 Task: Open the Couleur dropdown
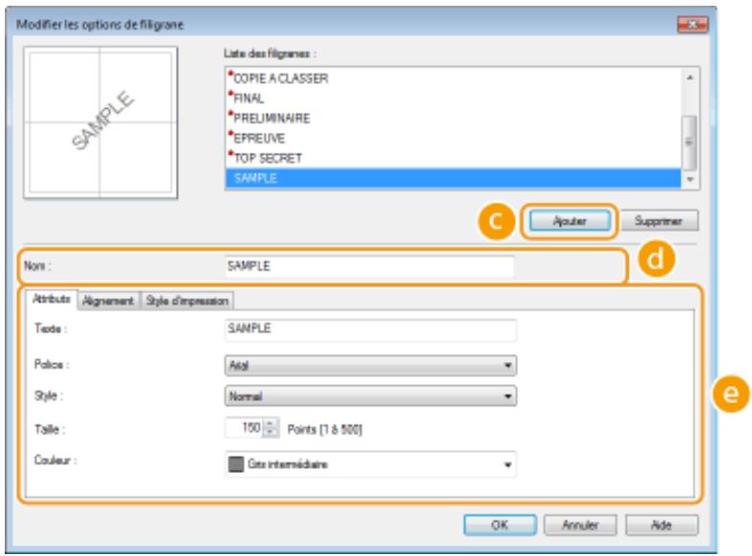click(371, 464)
